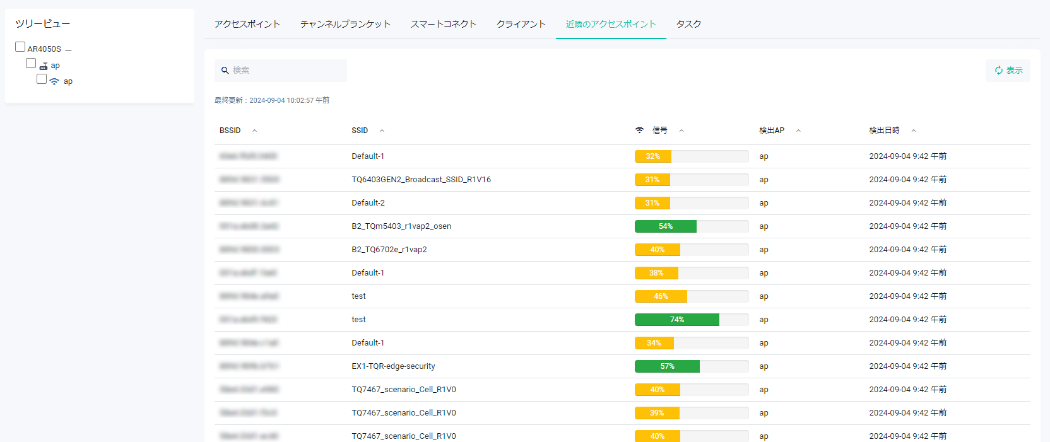Sort by 検出AP using its arrow icon
1050x442 pixels.
[x=798, y=131]
